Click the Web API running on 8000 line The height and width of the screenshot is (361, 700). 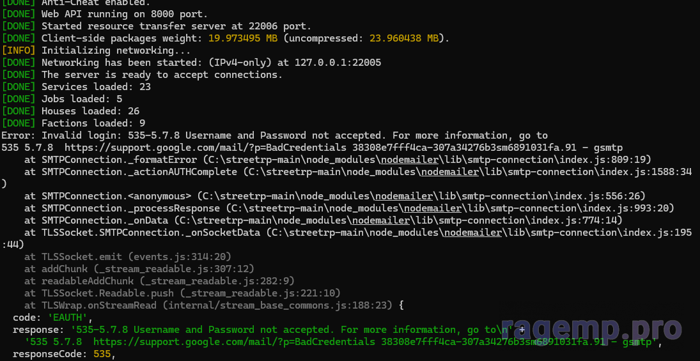point(104,14)
